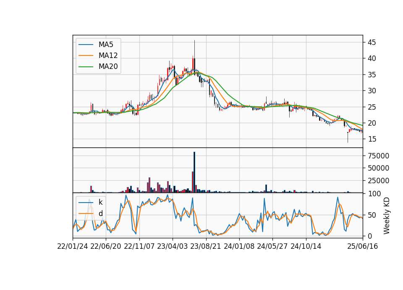The image size is (403, 290).
Task: Click the 23/08/21 date tick label
Action: coord(206,246)
